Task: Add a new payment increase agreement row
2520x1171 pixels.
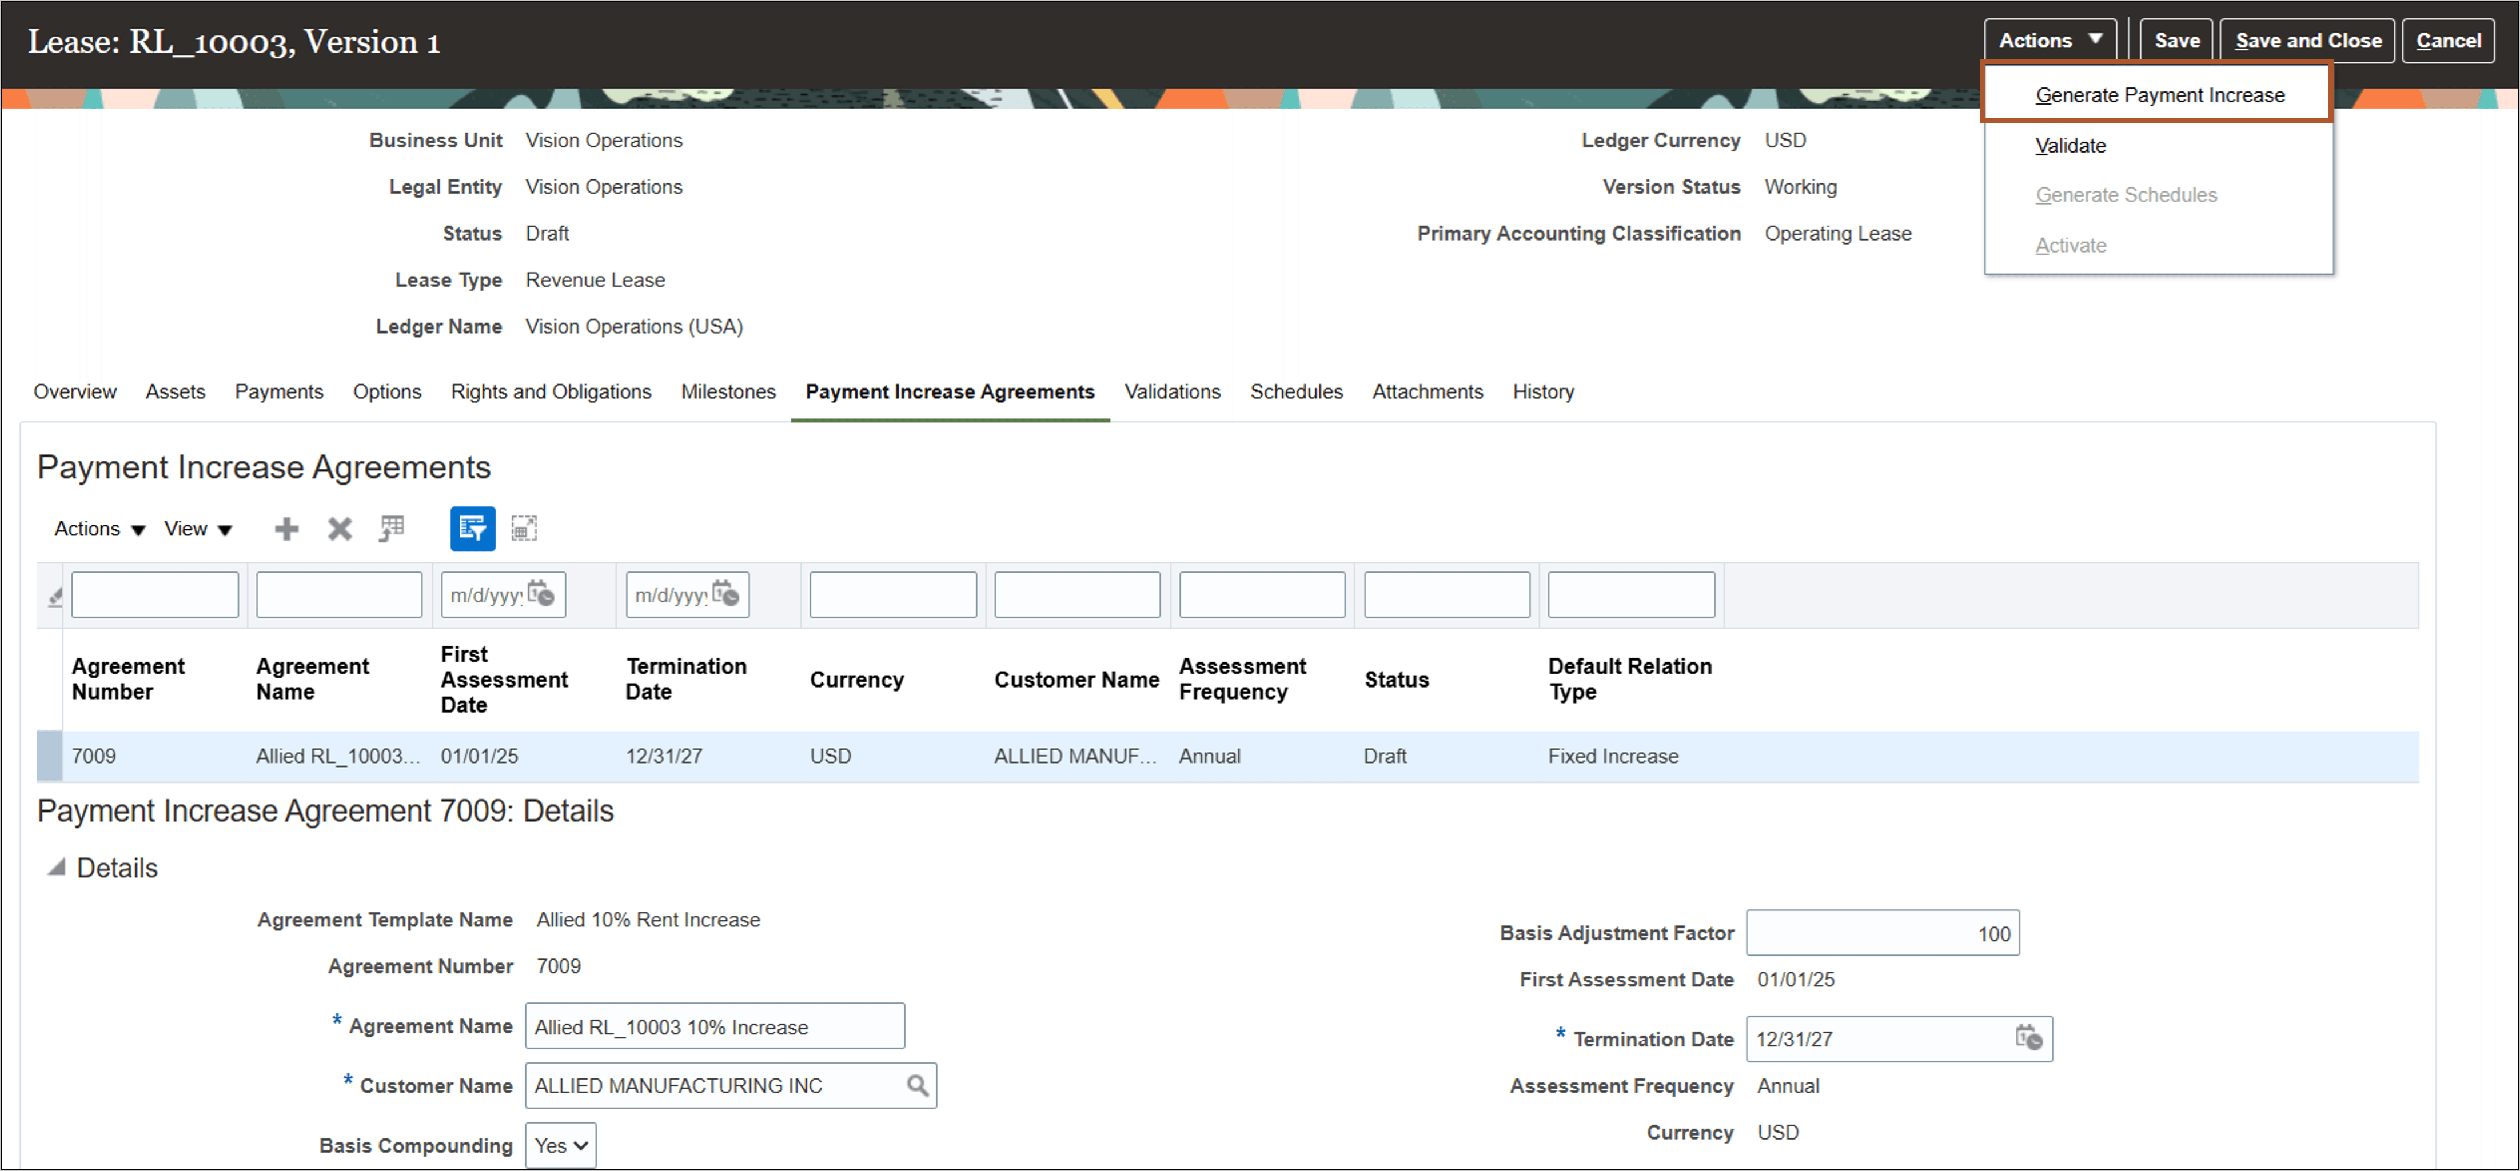Action: coord(286,528)
